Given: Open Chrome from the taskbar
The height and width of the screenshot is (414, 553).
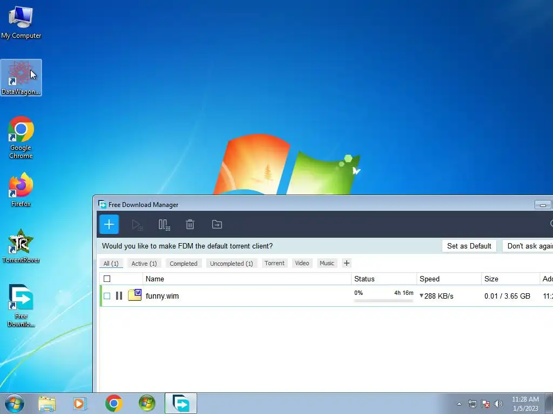Looking at the screenshot, I should 113,403.
